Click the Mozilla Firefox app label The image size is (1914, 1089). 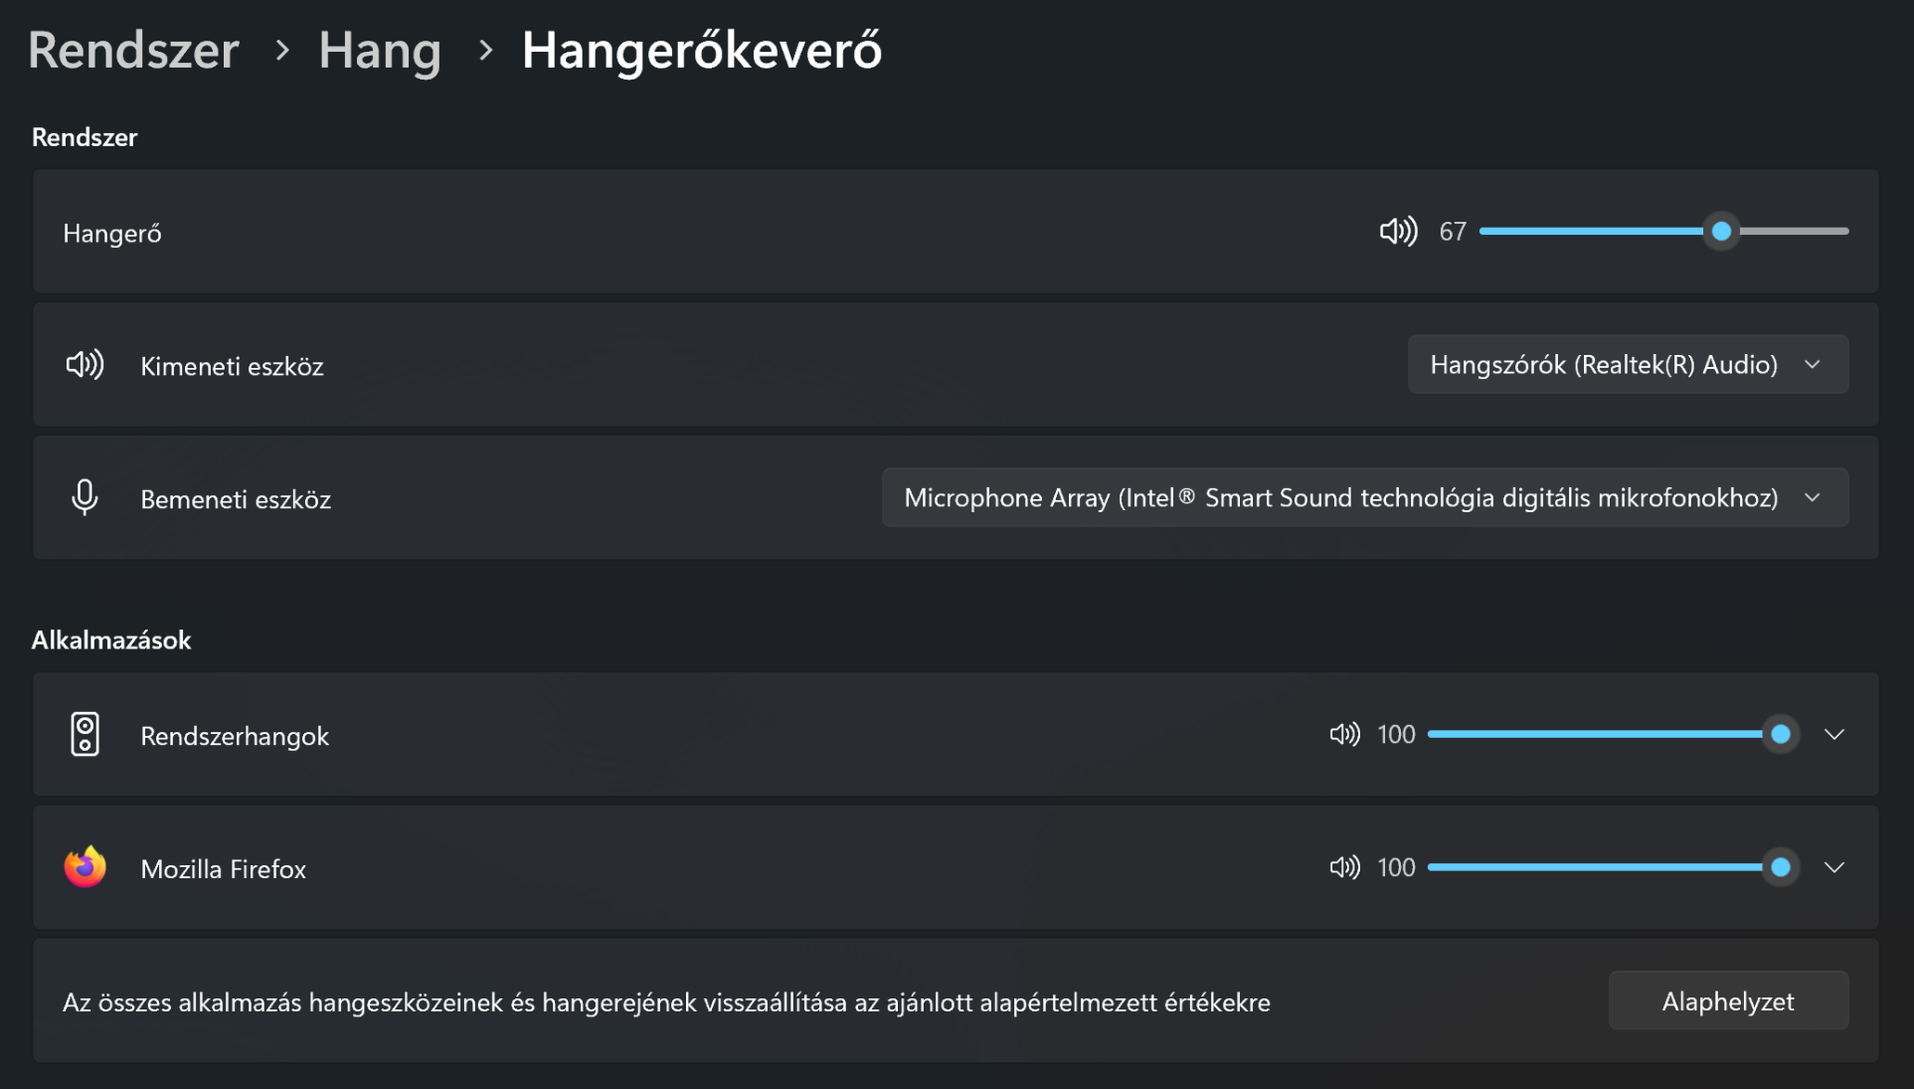coord(223,869)
